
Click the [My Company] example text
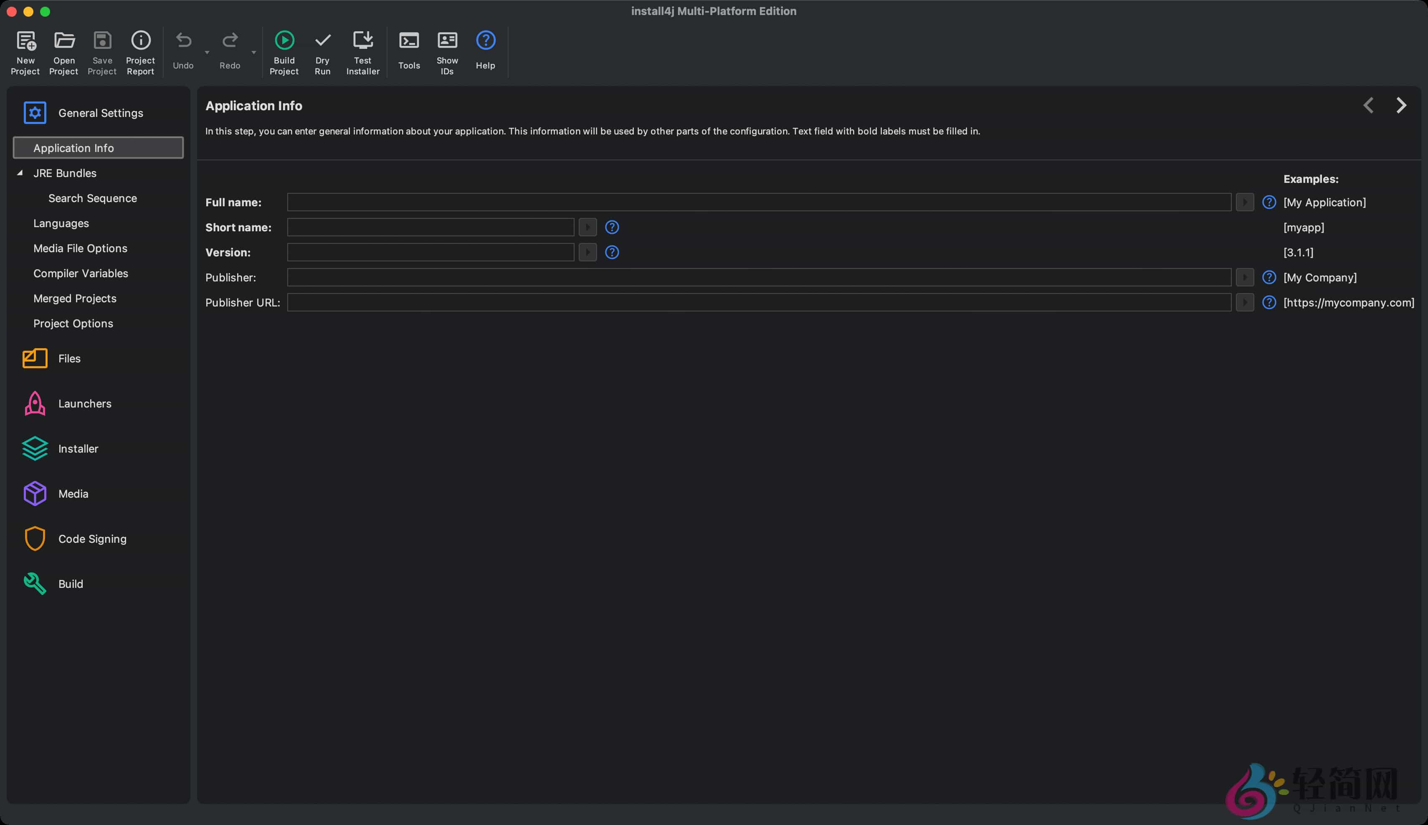coord(1320,277)
